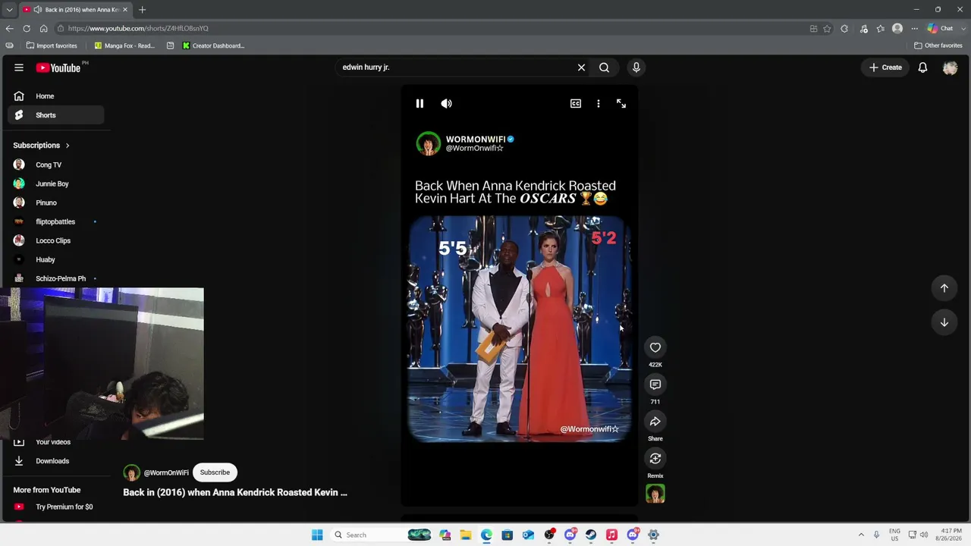
Task: Go to Home in the sidebar
Action: click(56, 96)
